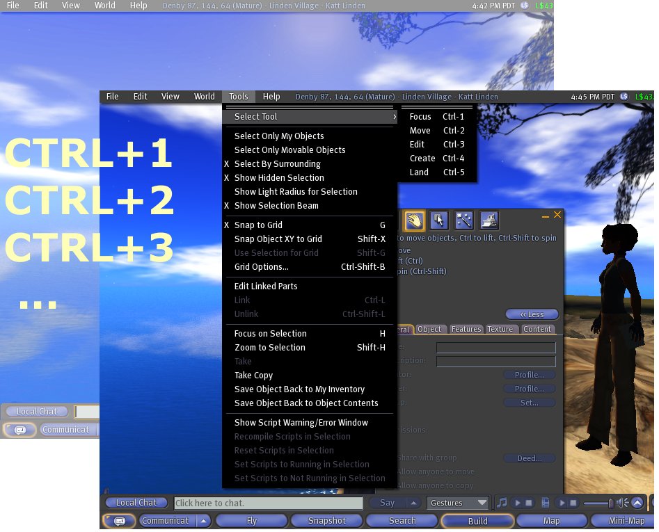Image resolution: width=659 pixels, height=532 pixels.
Task: Select the Move hand tool icon
Action: (415, 220)
